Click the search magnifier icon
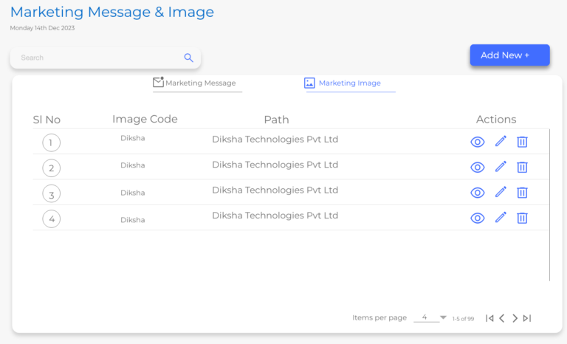Image resolution: width=567 pixels, height=344 pixels. [188, 58]
